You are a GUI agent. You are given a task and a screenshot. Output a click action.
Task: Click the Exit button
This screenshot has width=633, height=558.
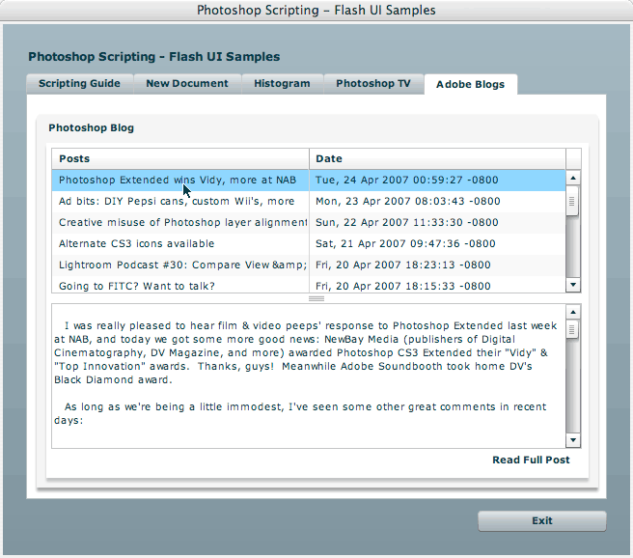pyautogui.click(x=542, y=521)
